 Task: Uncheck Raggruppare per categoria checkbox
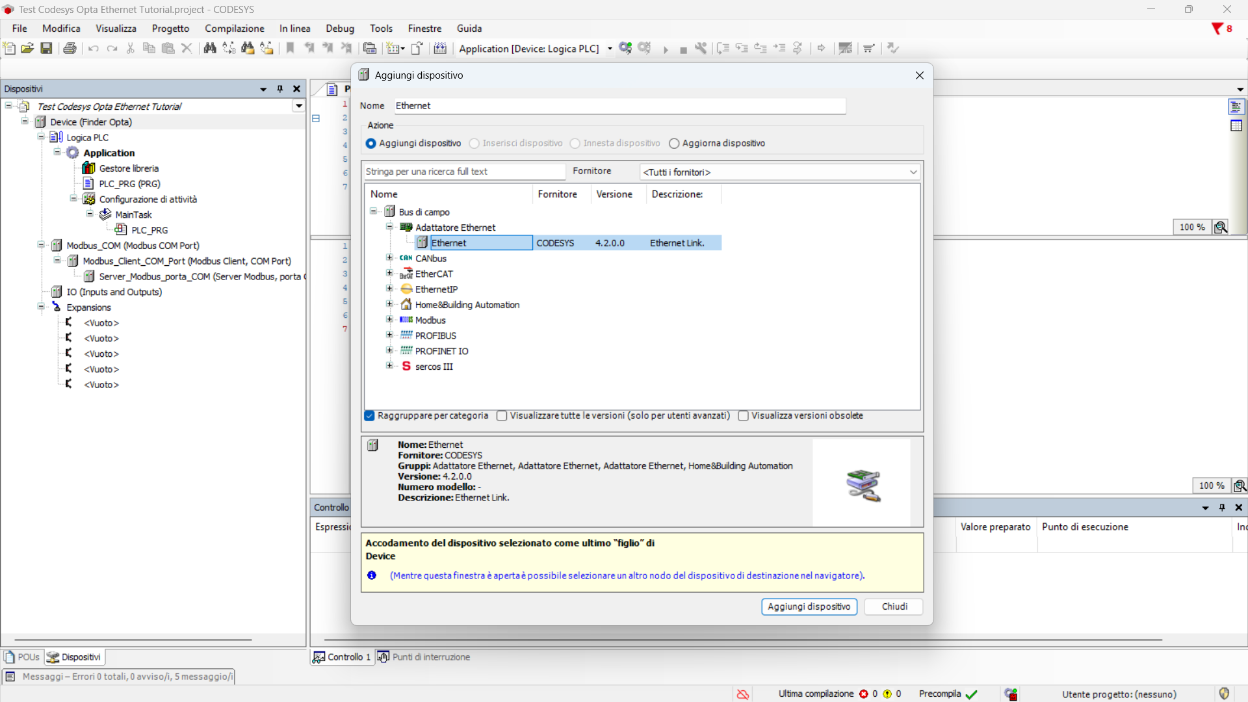point(370,416)
